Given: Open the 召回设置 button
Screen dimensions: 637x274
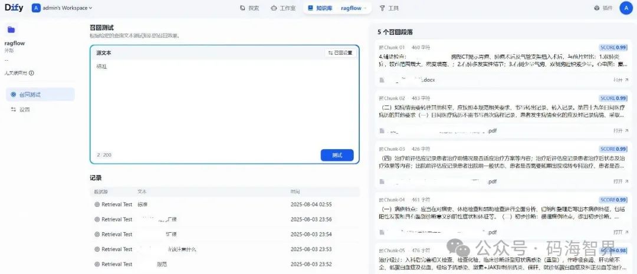Looking at the screenshot, I should click(340, 53).
